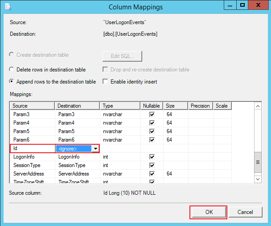The width and height of the screenshot is (271, 226).
Task: Click the Column Mappings window icon
Action: 8,7
